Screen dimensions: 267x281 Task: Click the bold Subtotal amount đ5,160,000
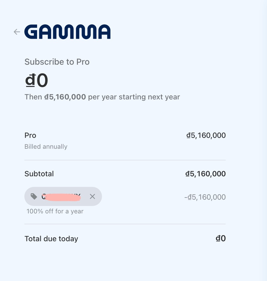tap(206, 174)
